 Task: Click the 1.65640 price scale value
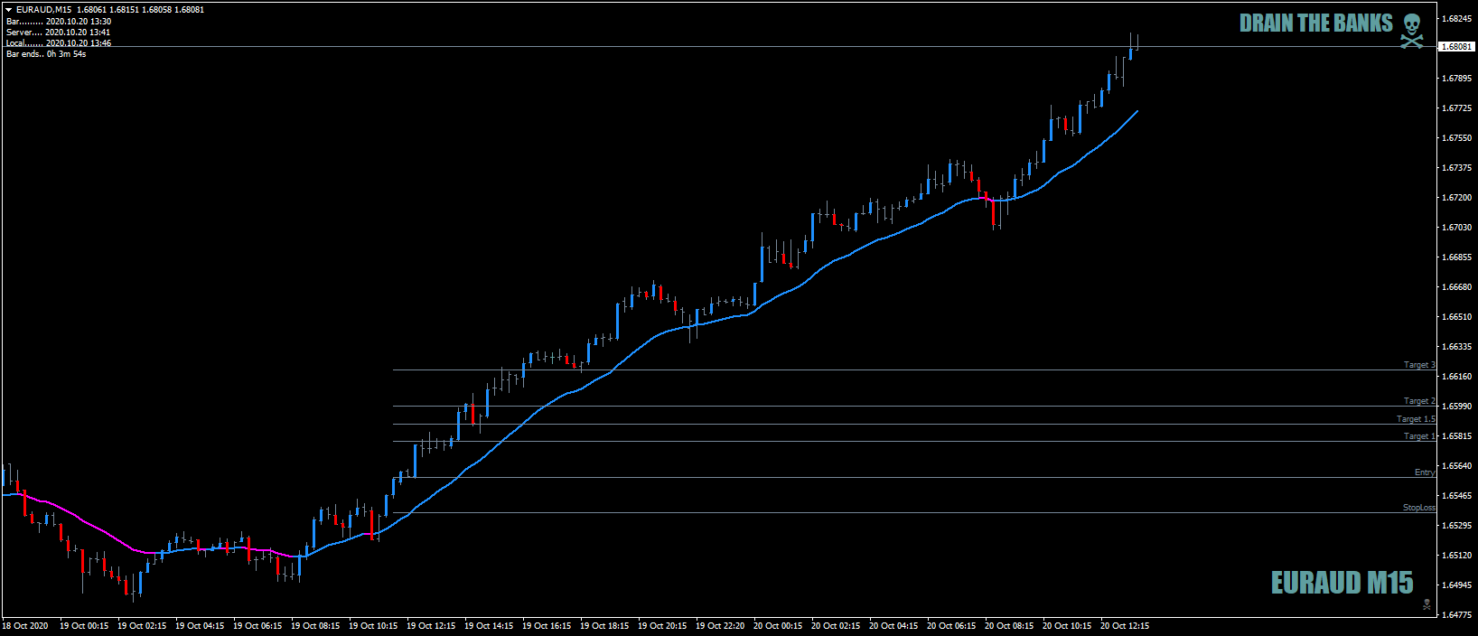click(1457, 466)
